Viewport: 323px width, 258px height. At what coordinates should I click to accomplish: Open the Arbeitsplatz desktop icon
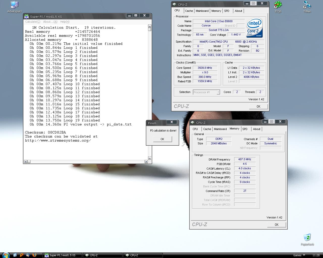[x=15, y=7]
